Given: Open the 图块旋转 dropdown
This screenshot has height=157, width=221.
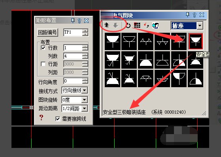Looking at the screenshot, I should pyautogui.click(x=85, y=100).
